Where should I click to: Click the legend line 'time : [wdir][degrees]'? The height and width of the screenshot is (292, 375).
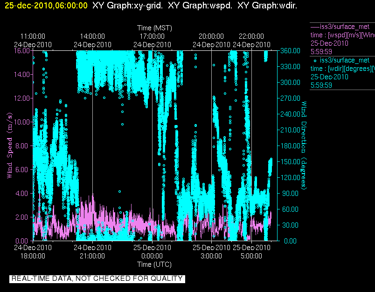coord(342,69)
